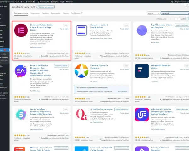Viewport: 189px width, 151px height.
Task: Open Elementor Website Builder title link
Action: [x=42, y=27]
